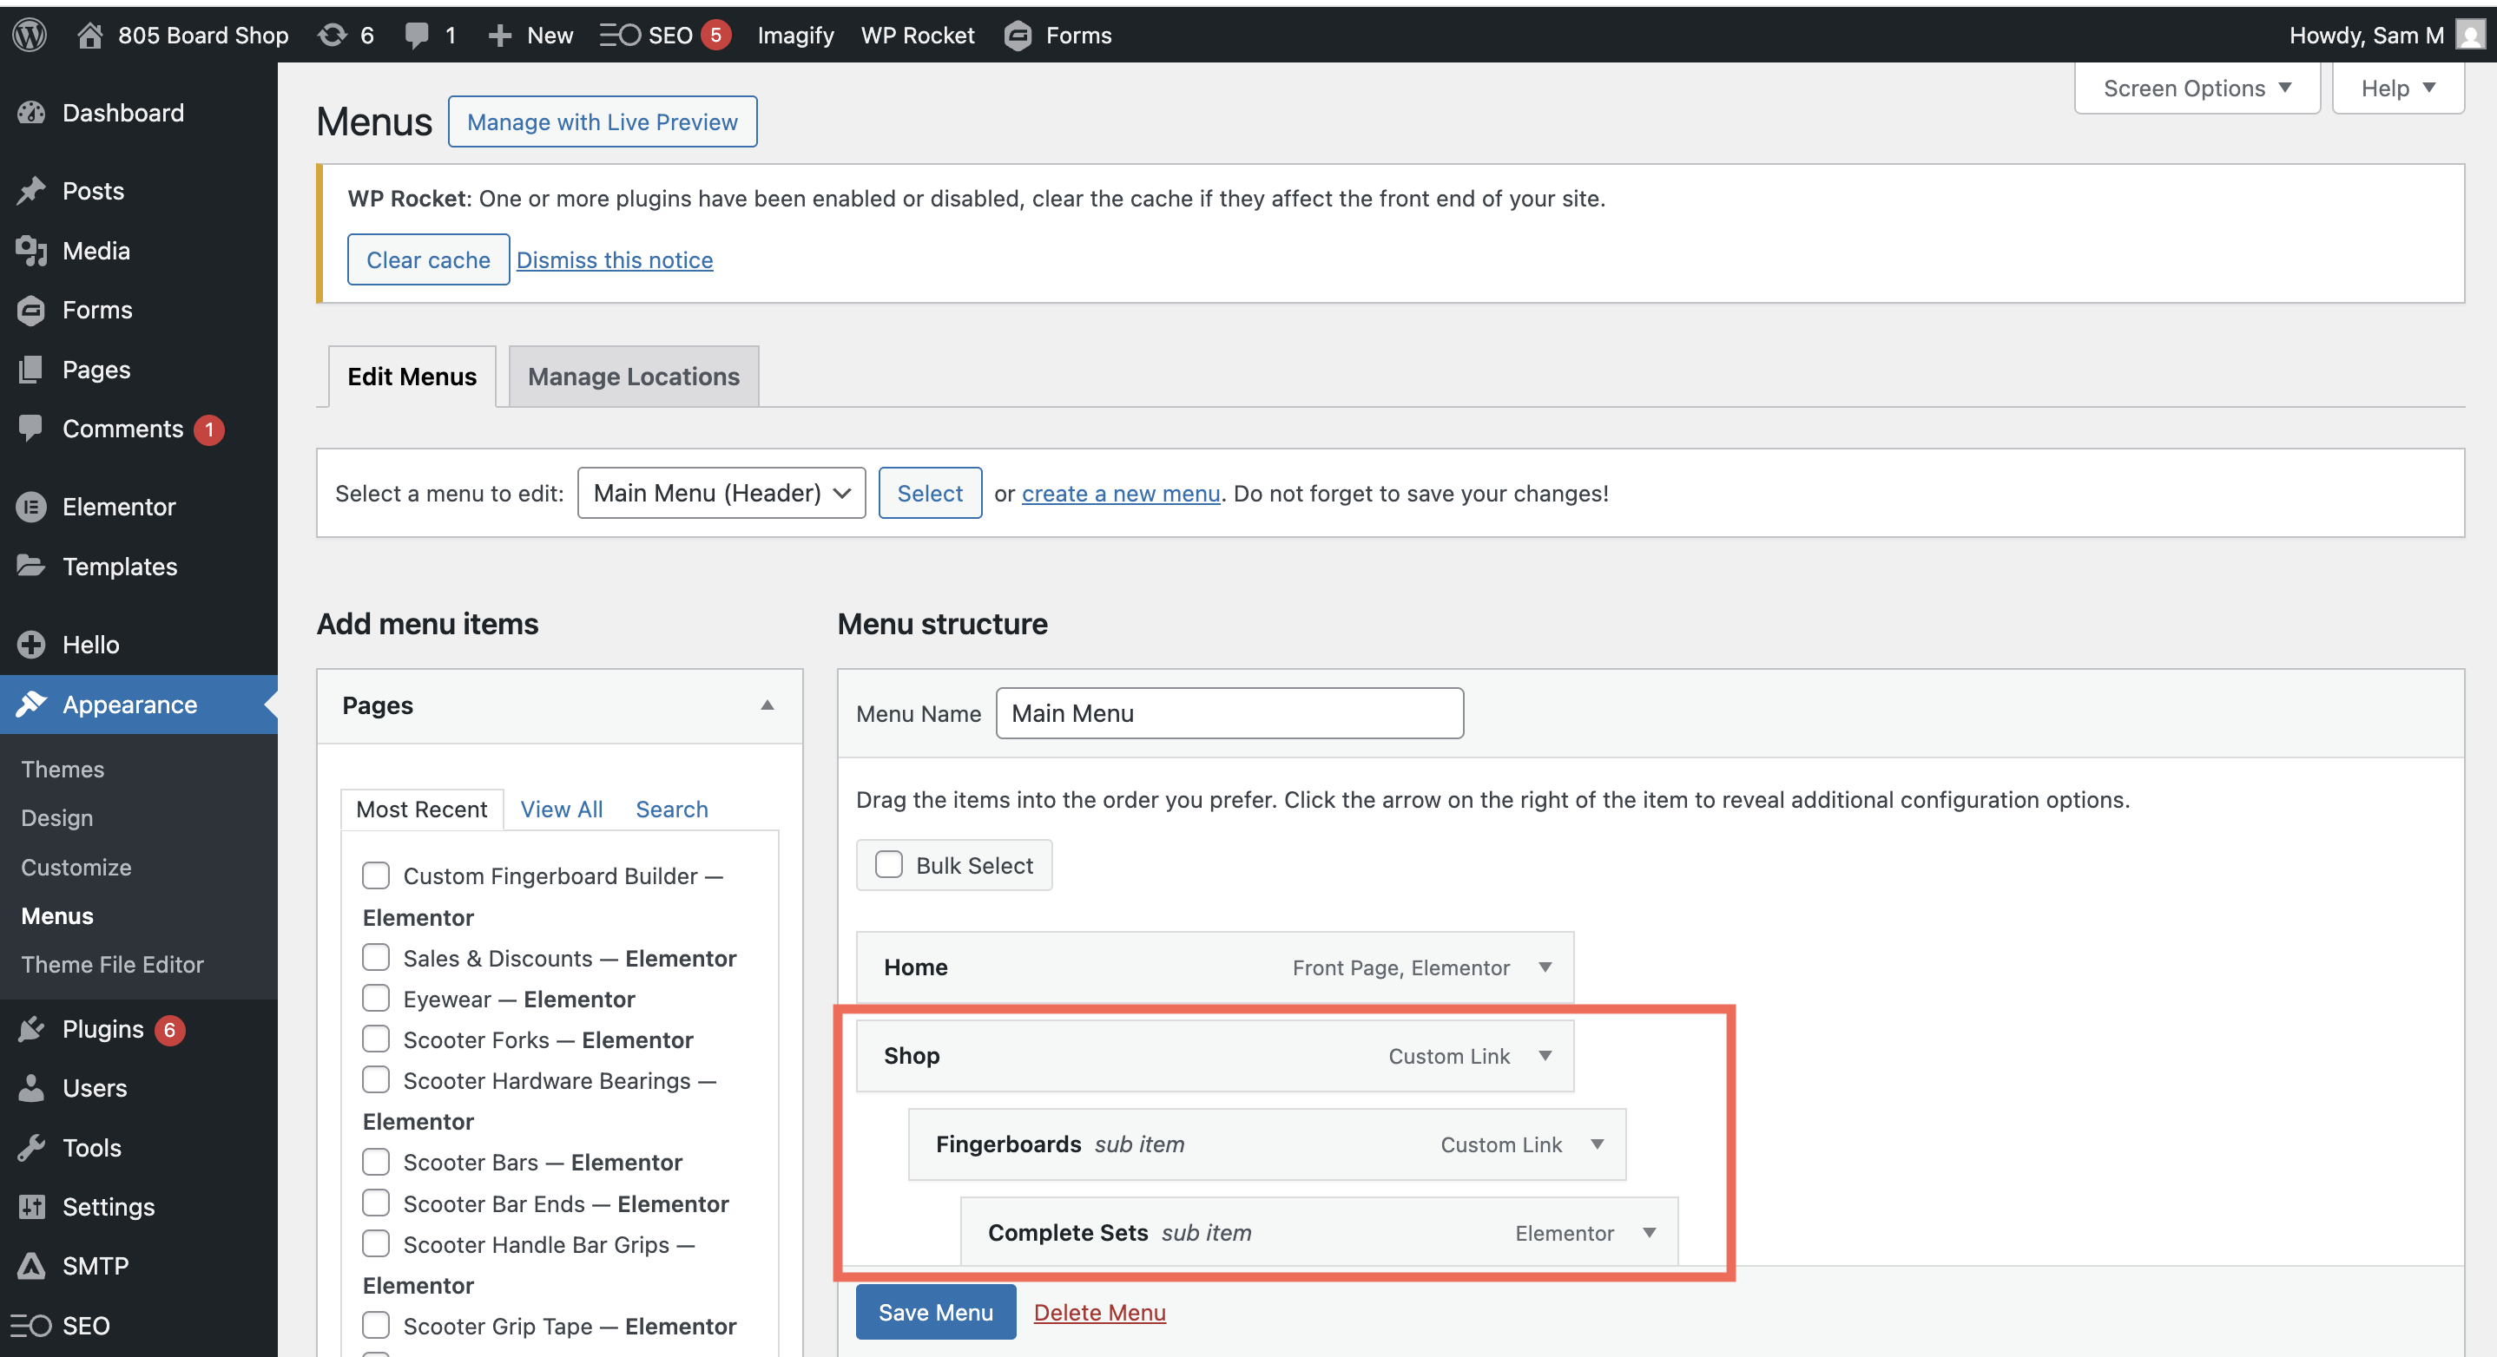Click the Appearance paintbrush icon
The width and height of the screenshot is (2497, 1357).
tap(31, 705)
